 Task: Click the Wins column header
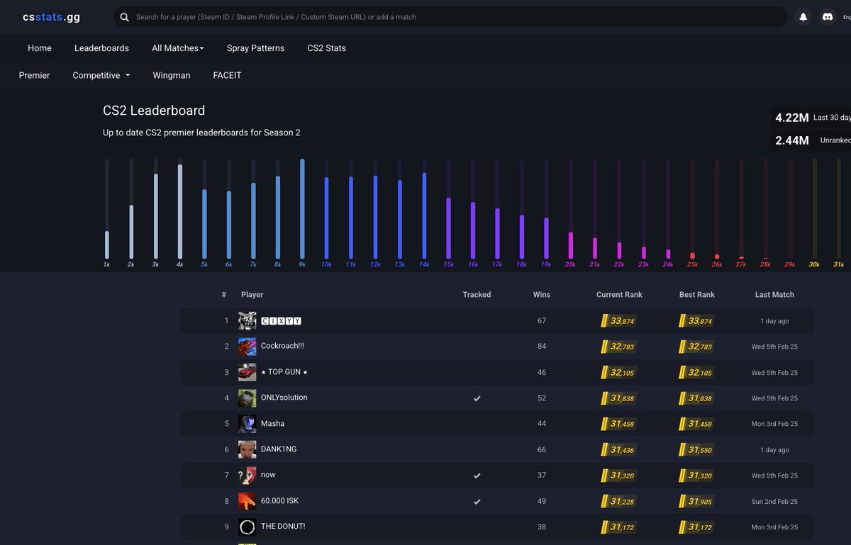[x=542, y=294]
